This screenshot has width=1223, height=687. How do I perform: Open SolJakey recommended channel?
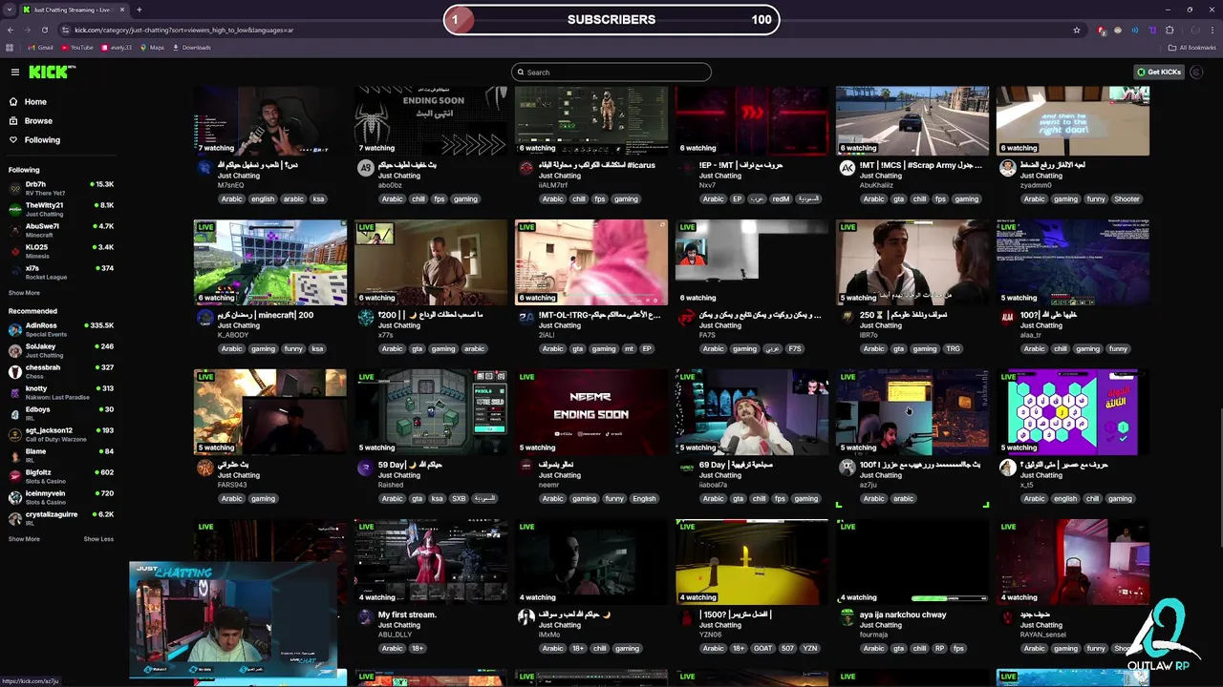[x=61, y=351]
